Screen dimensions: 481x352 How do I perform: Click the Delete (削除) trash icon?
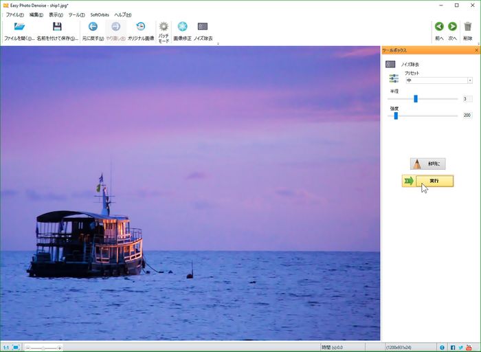point(468,27)
